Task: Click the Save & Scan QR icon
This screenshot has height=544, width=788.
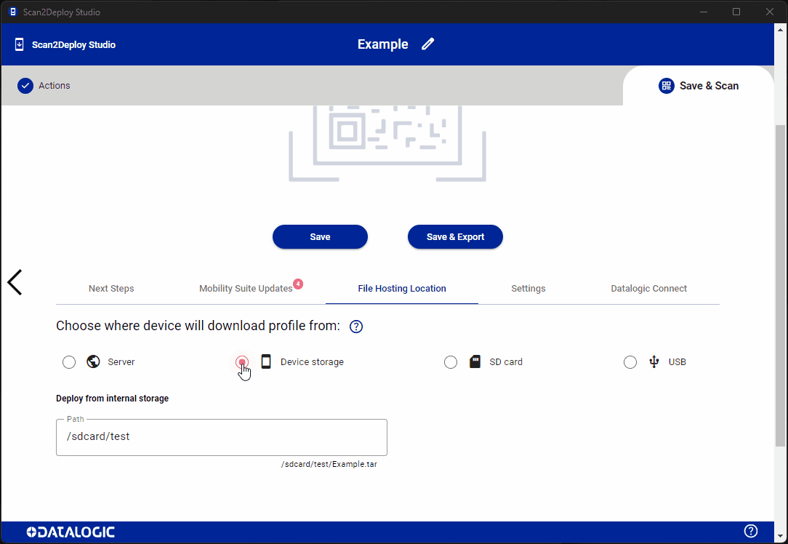Action: [667, 86]
